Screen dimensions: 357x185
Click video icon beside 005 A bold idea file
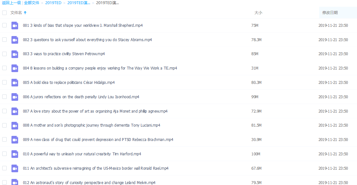15,83
